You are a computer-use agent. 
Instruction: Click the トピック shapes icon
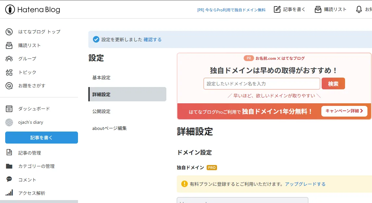pos(9,72)
